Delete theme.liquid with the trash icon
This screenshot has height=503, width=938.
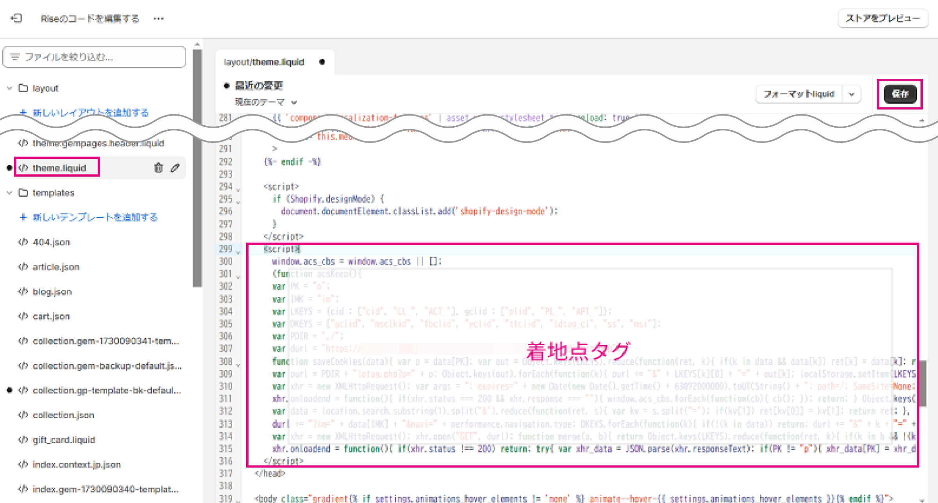click(158, 168)
